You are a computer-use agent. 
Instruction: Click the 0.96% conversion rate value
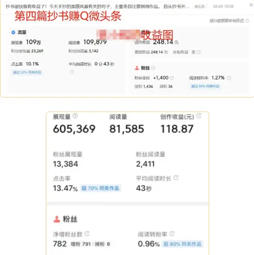(x=149, y=244)
